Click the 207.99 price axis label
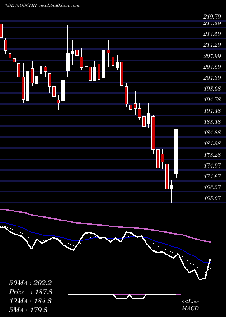 point(212,56)
